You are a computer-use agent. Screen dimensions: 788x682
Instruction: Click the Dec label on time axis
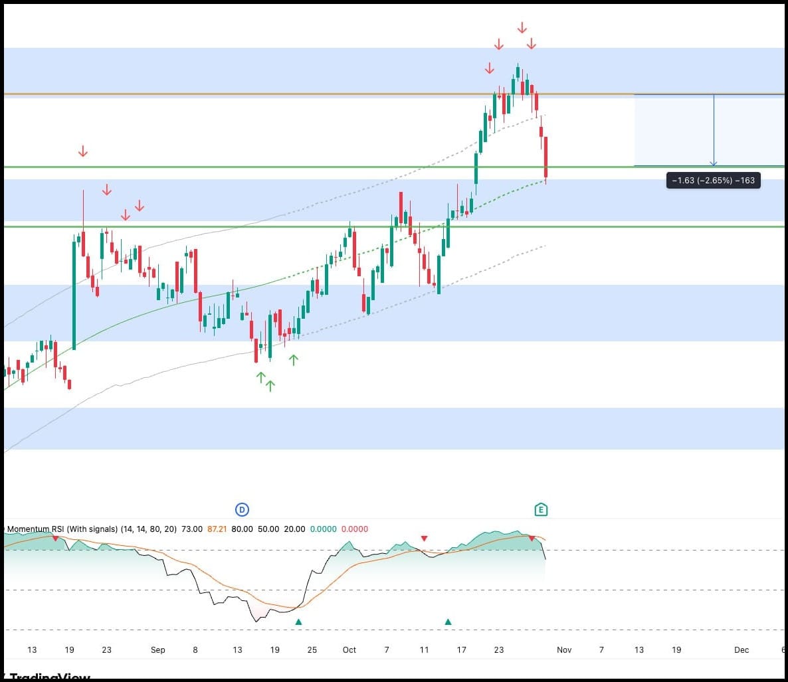point(741,649)
